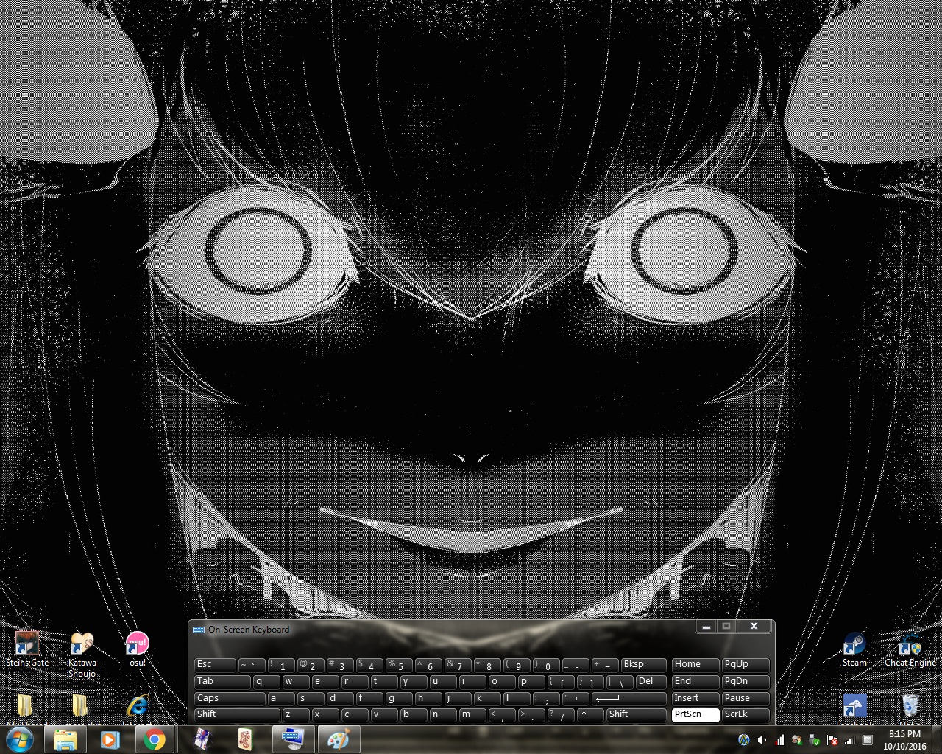Image resolution: width=942 pixels, height=754 pixels.
Task: Click the Safely Remove Hardware tray icon
Action: click(815, 740)
